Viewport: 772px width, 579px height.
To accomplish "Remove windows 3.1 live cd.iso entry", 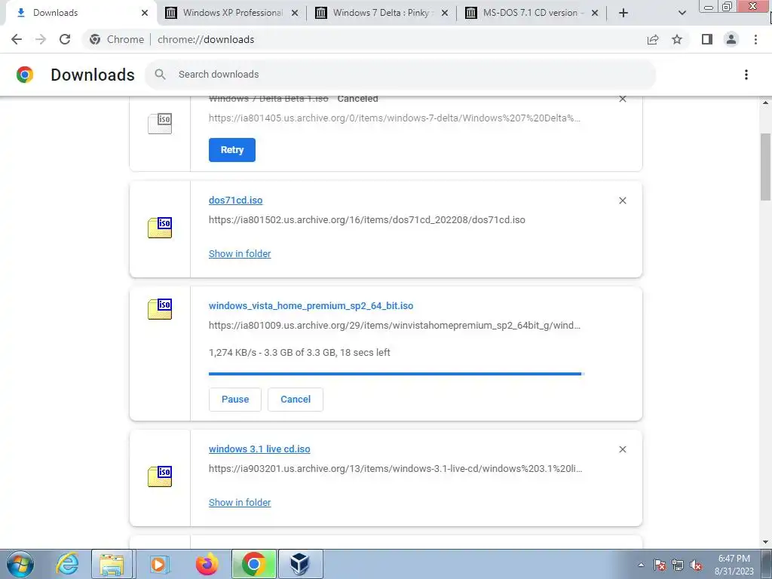I will (x=622, y=449).
